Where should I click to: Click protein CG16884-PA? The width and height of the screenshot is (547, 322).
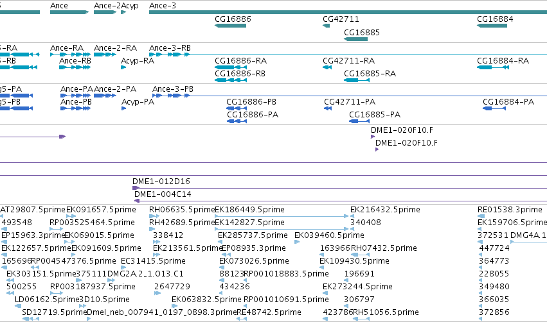click(x=494, y=108)
